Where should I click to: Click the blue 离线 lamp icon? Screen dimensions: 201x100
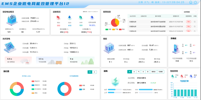point(191,76)
